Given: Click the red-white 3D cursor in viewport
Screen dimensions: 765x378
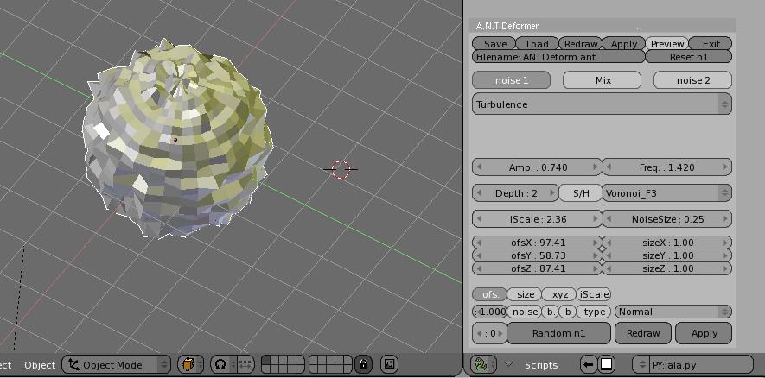Looking at the screenshot, I should (x=341, y=169).
